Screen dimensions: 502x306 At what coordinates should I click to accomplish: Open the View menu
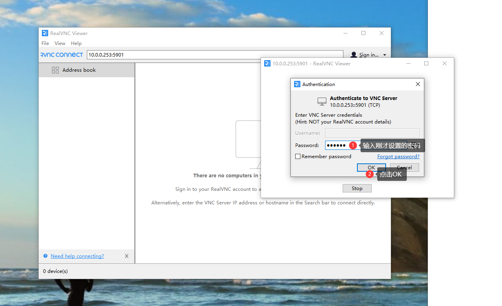coord(60,43)
